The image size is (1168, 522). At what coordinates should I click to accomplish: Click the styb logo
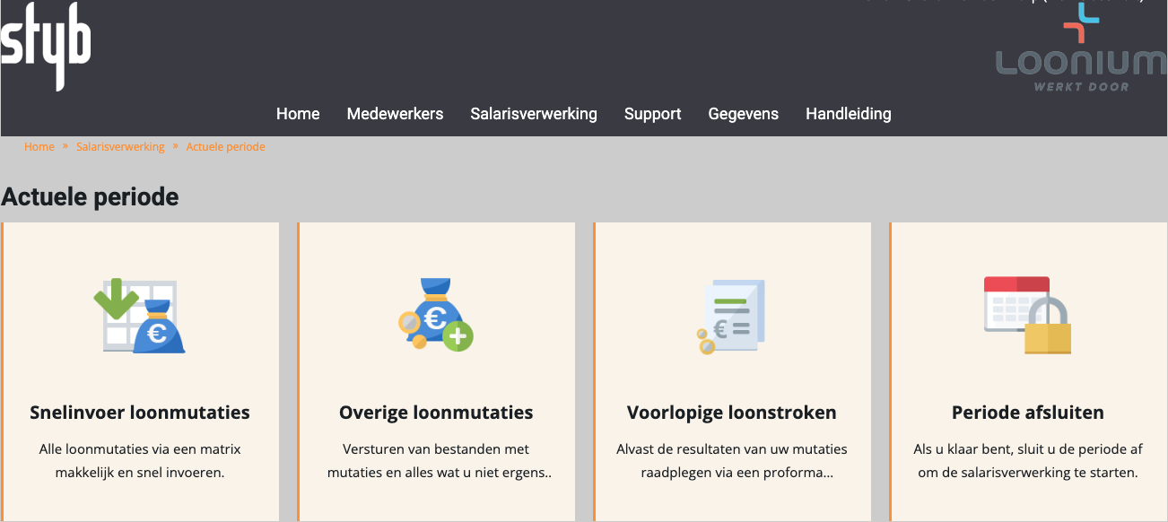click(x=46, y=45)
